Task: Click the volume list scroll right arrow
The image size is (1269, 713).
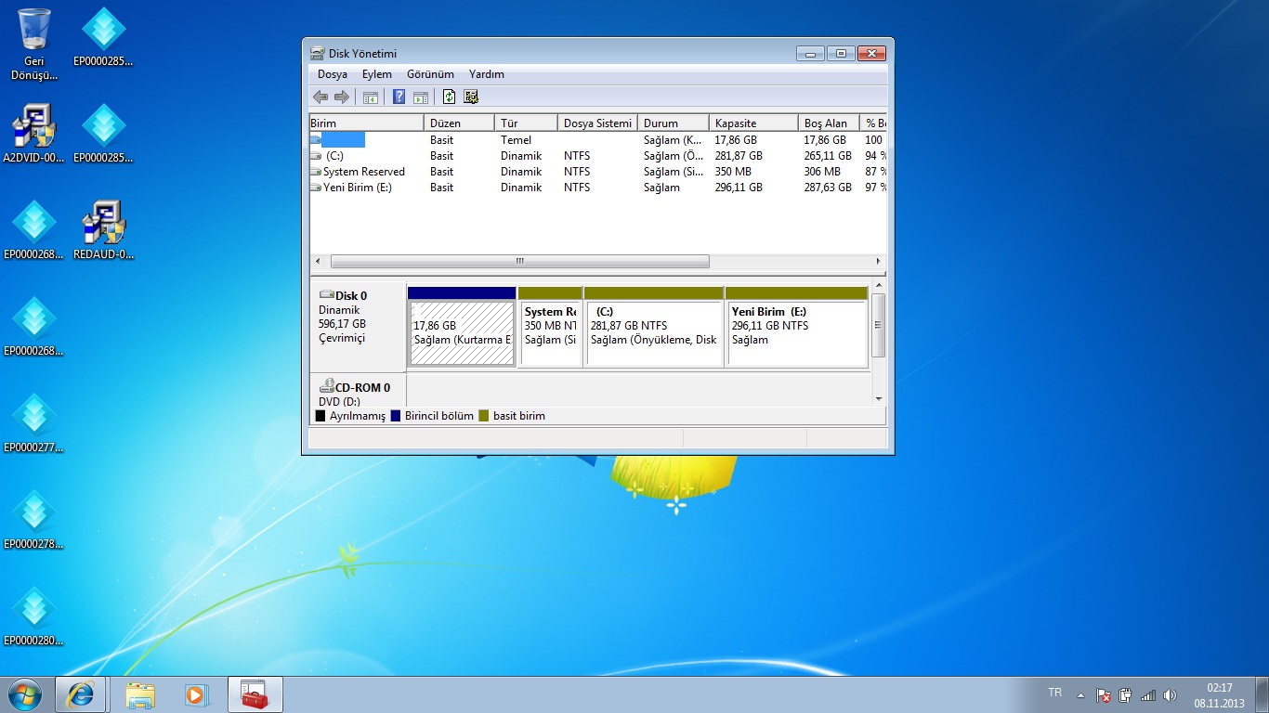Action: (x=879, y=262)
